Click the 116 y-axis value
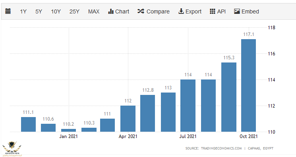Screen dimensions: 296x157 [271, 54]
